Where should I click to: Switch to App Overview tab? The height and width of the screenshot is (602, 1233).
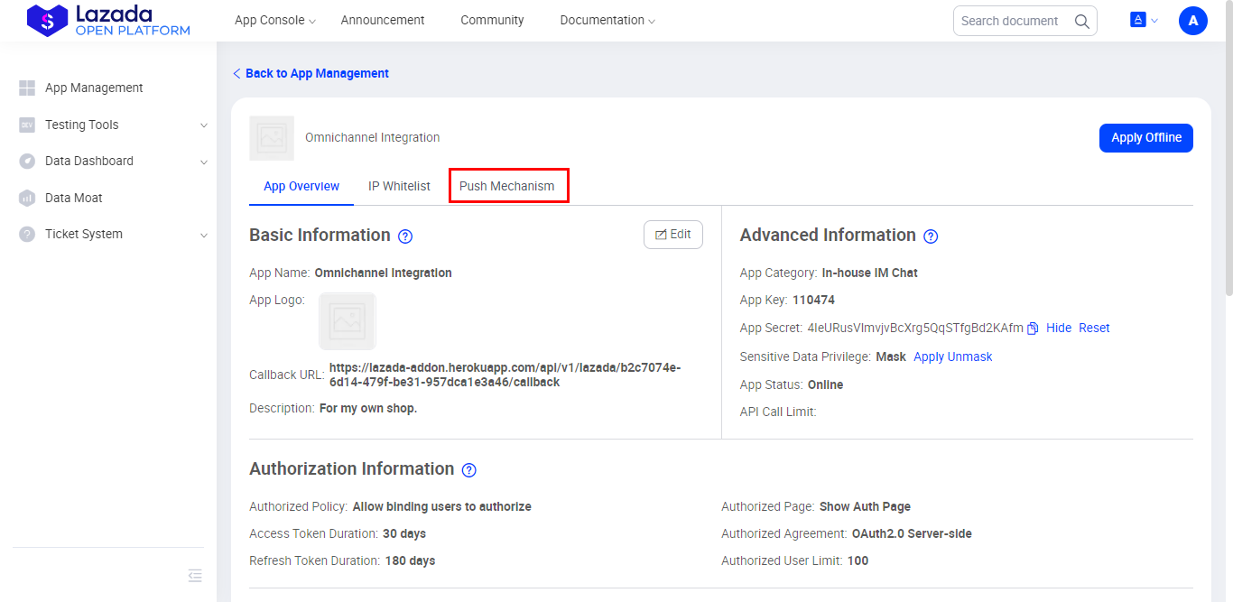coord(301,186)
